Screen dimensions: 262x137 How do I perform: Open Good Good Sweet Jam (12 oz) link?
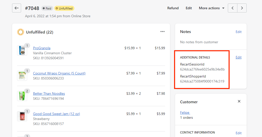pos(57,114)
